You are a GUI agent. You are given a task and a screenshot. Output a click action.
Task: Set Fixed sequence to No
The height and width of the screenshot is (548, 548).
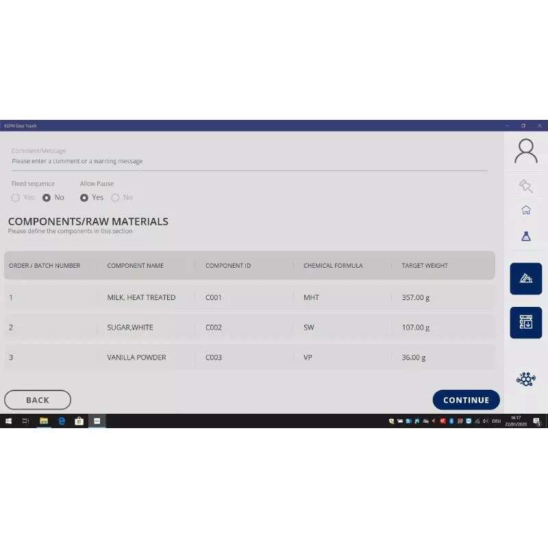(47, 198)
